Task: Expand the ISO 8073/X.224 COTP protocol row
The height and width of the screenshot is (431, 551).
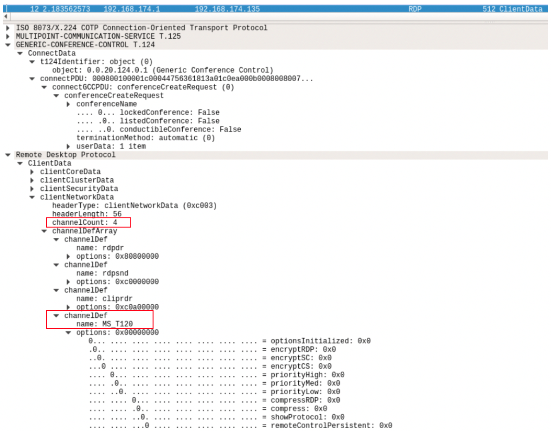Action: (8, 28)
